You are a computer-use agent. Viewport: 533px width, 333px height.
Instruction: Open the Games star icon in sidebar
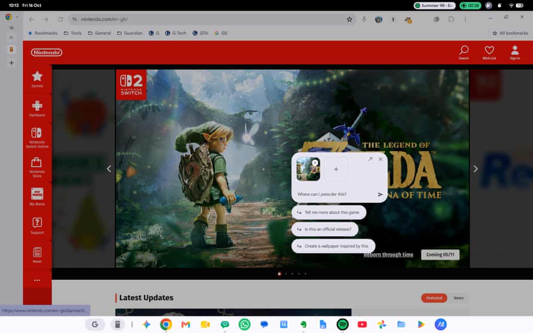click(37, 79)
